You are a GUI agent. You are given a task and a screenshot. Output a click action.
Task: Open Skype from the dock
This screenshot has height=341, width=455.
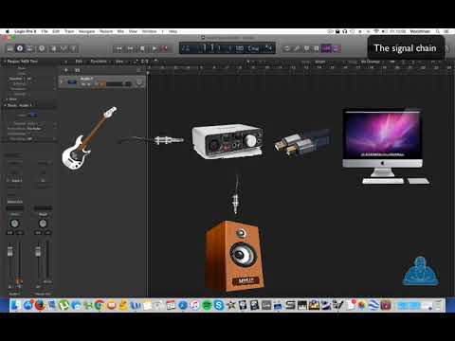click(218, 305)
